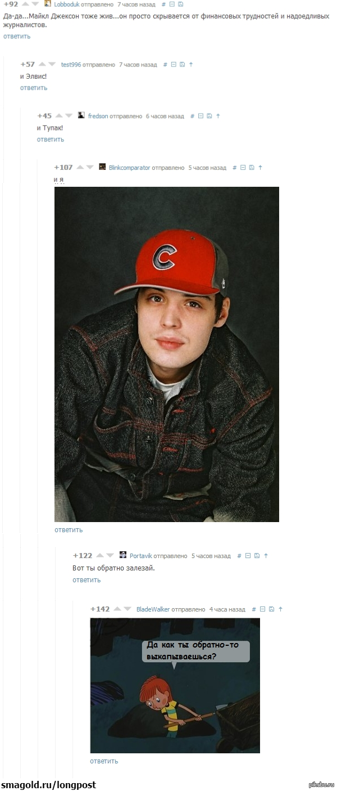This screenshot has height=791, width=337.
Task: Open the cartoon digging image
Action: [x=175, y=685]
